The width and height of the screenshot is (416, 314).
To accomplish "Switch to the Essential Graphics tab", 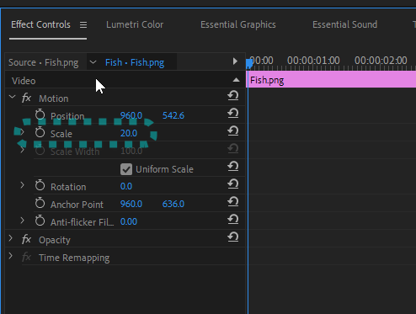I will [238, 24].
